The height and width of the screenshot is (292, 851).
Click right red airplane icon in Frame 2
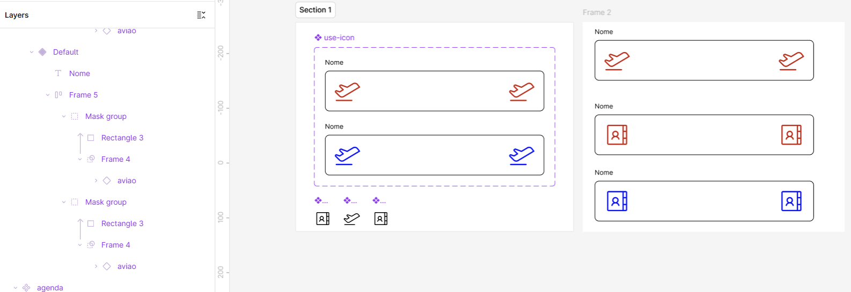tap(791, 61)
